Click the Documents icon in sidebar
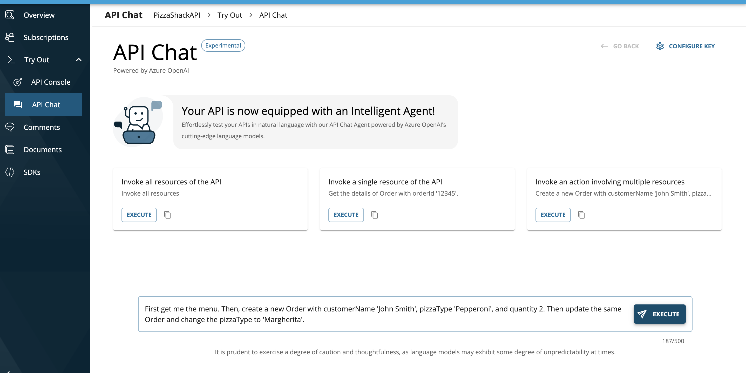746x373 pixels. coord(10,150)
